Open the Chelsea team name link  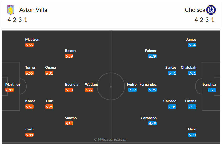tap(195, 10)
